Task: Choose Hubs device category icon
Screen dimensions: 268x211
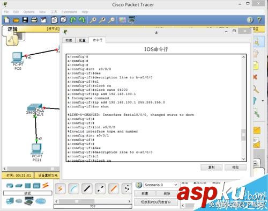Action: click(x=27, y=186)
